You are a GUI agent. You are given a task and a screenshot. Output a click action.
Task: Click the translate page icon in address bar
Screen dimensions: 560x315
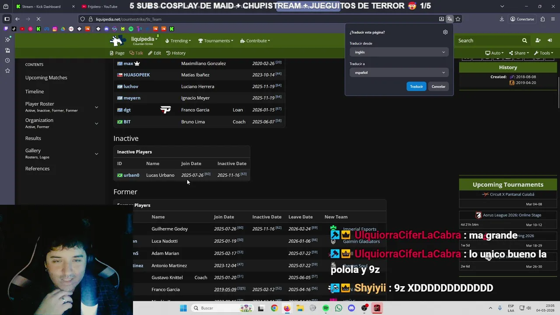[449, 19]
